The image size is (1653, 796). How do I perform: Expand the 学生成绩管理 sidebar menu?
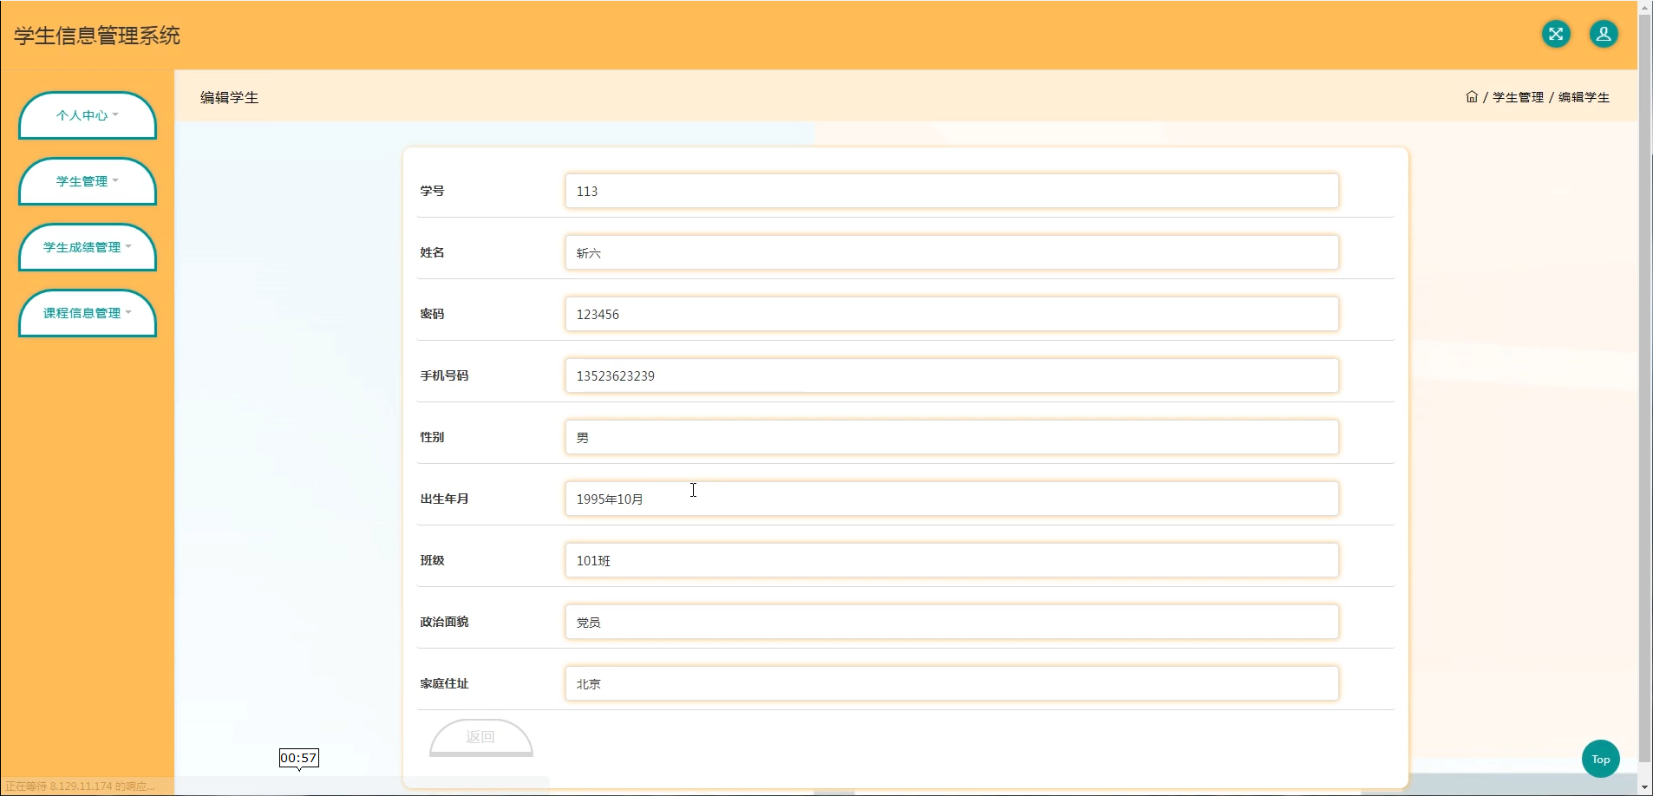coord(88,247)
